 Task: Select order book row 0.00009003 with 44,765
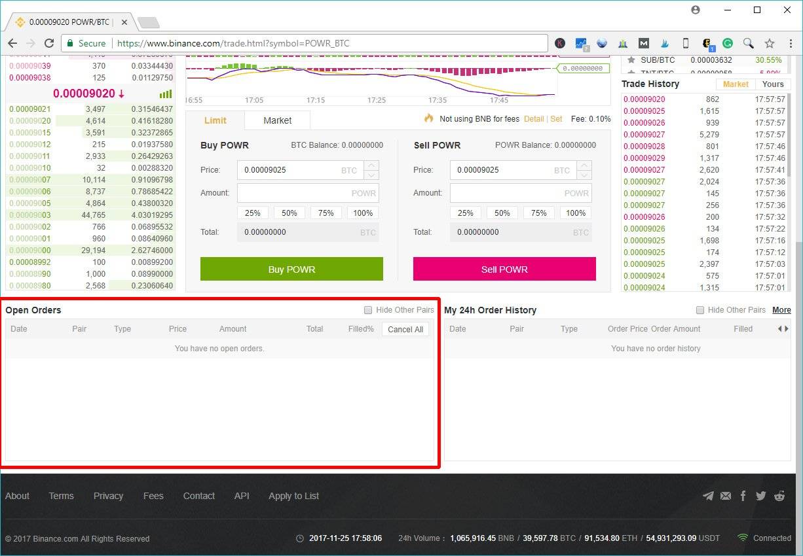click(90, 215)
